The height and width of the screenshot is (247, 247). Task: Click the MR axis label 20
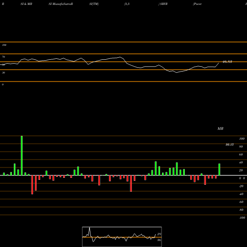[241, 170]
